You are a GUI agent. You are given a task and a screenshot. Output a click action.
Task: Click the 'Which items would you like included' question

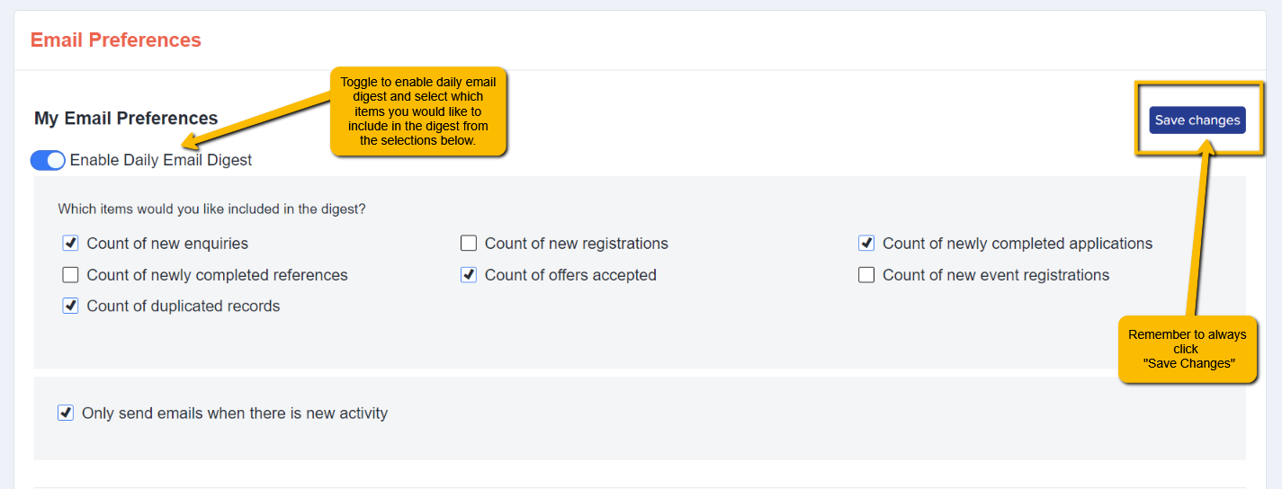coord(212,209)
